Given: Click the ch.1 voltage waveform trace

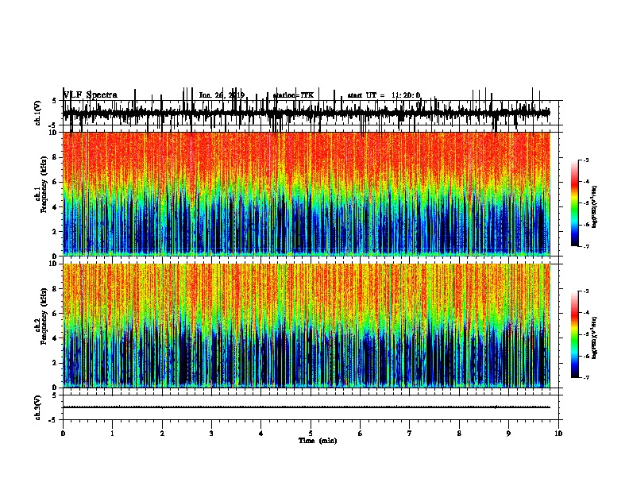Looking at the screenshot, I should click(307, 113).
